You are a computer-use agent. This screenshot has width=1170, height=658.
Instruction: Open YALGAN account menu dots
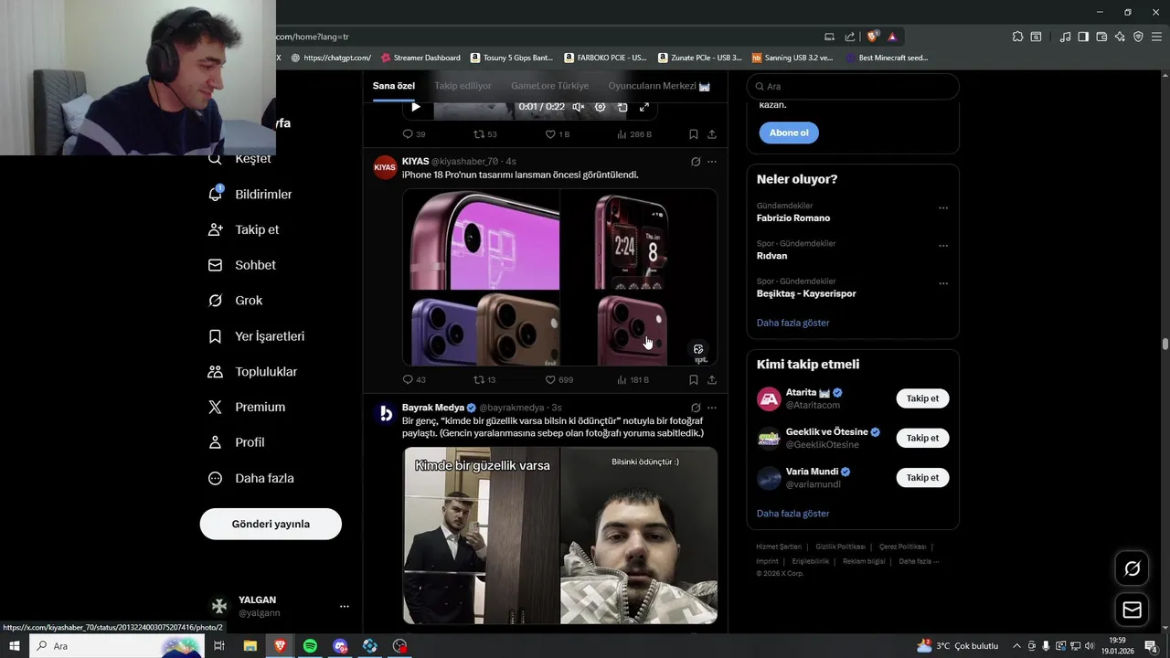tap(344, 606)
